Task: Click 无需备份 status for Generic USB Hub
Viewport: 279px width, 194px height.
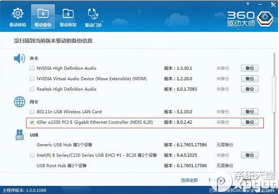Action: point(225,145)
